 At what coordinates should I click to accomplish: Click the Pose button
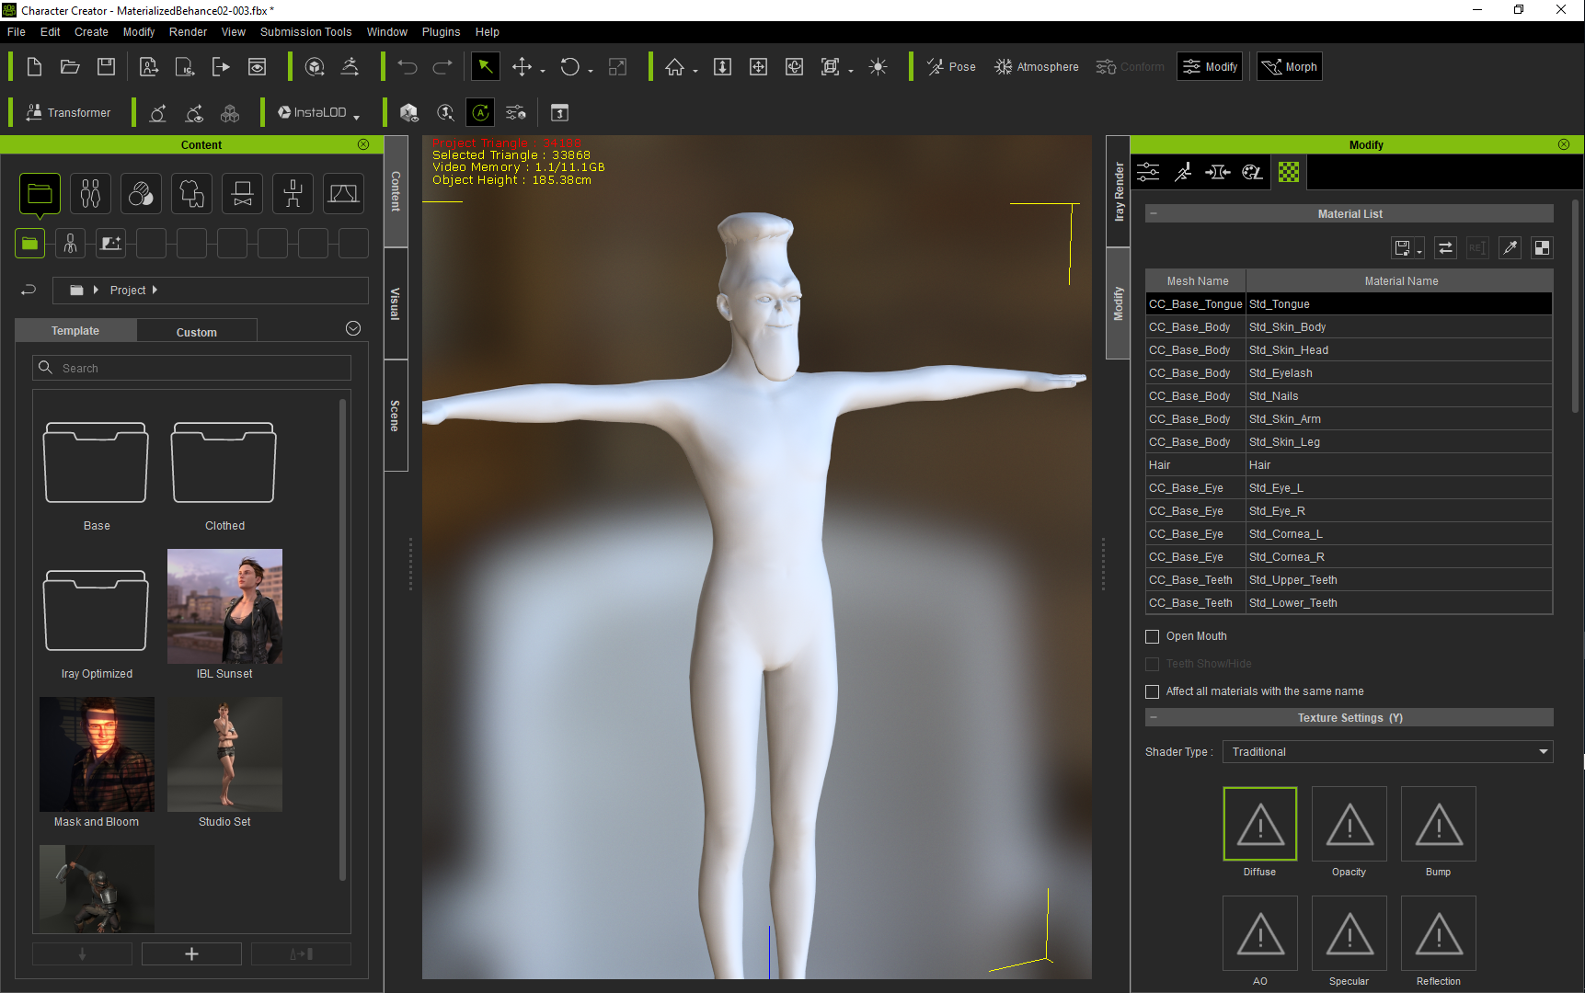click(951, 67)
